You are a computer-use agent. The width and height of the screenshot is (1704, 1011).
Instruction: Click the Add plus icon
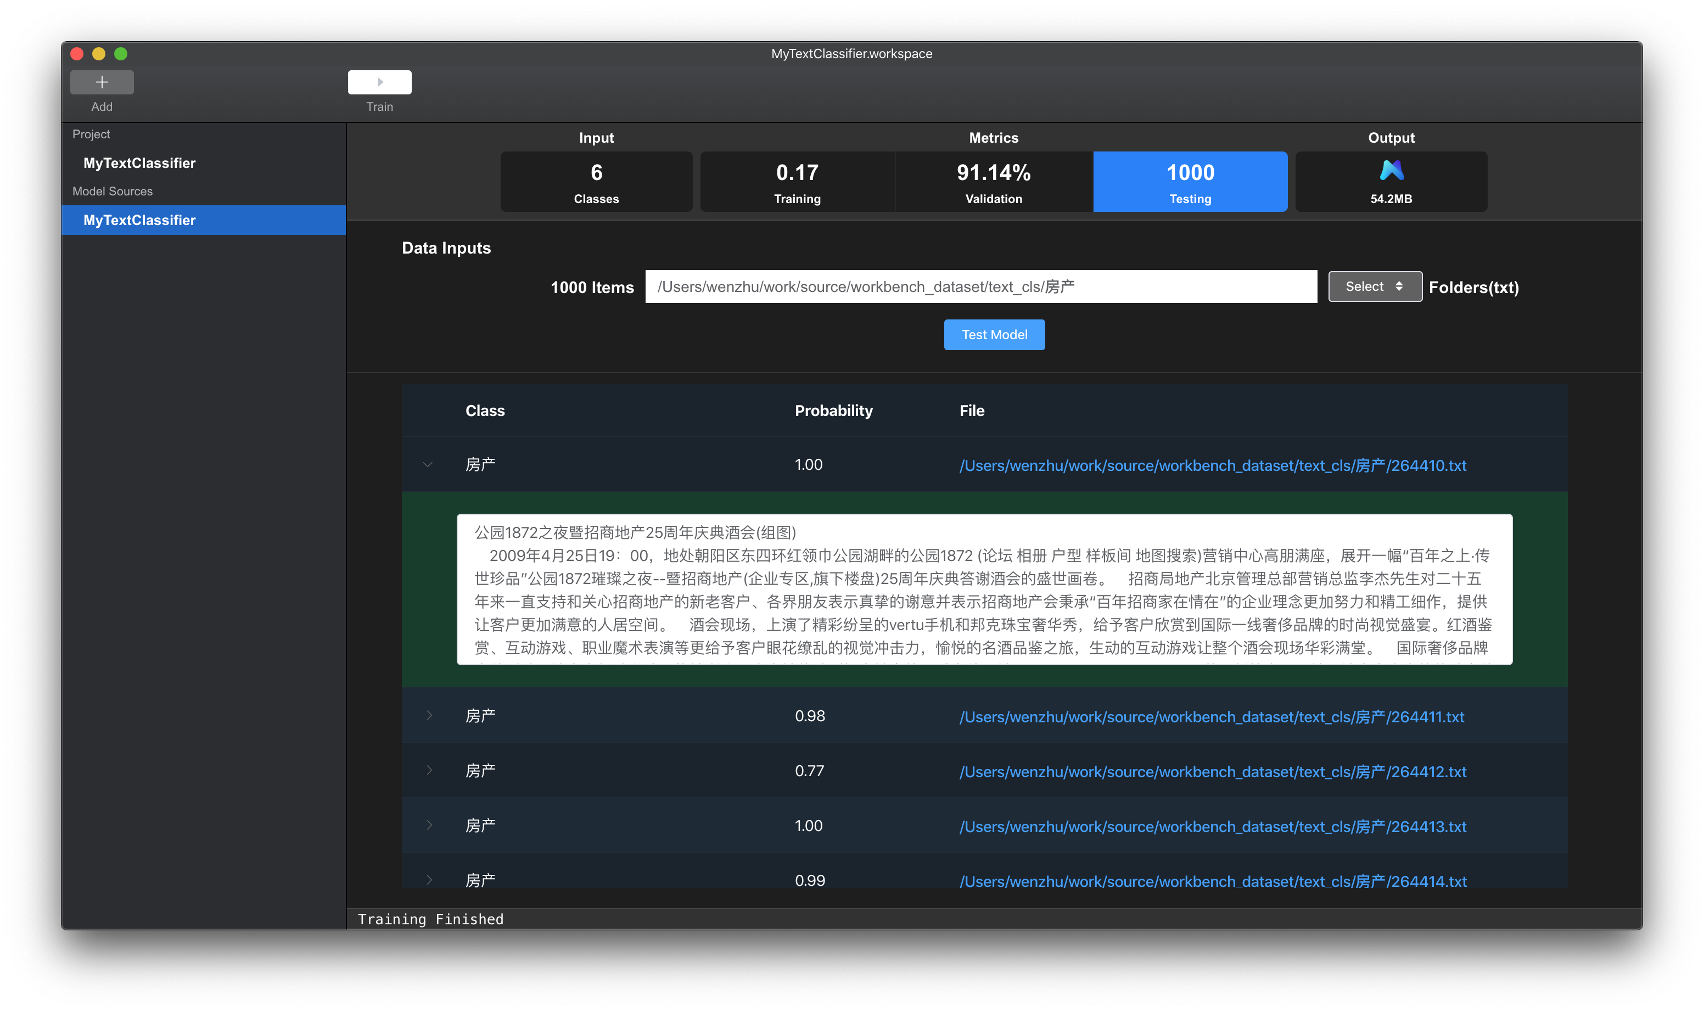coord(102,82)
